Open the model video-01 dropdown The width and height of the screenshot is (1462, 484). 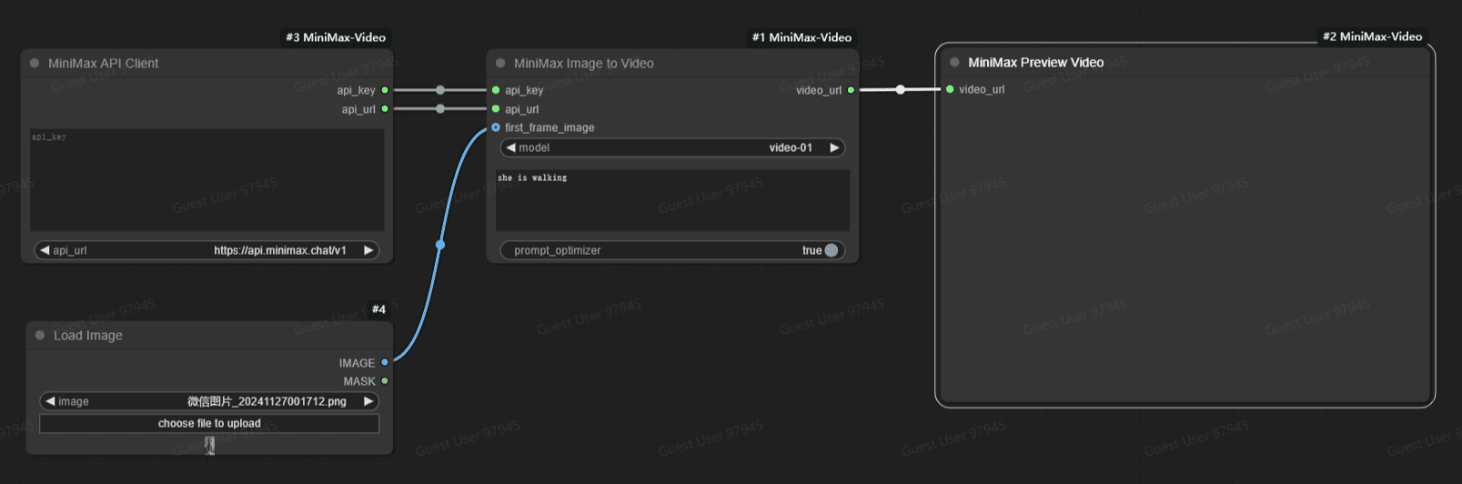pyautogui.click(x=672, y=147)
